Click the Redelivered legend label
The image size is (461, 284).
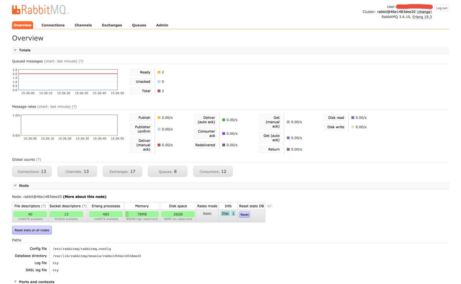tap(205, 145)
